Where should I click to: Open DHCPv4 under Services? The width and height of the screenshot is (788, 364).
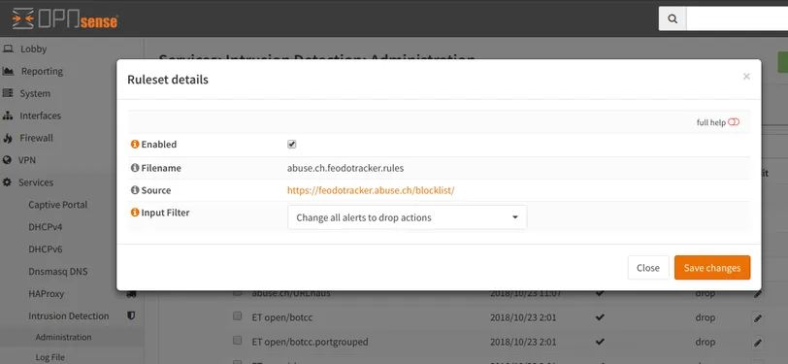(46, 227)
